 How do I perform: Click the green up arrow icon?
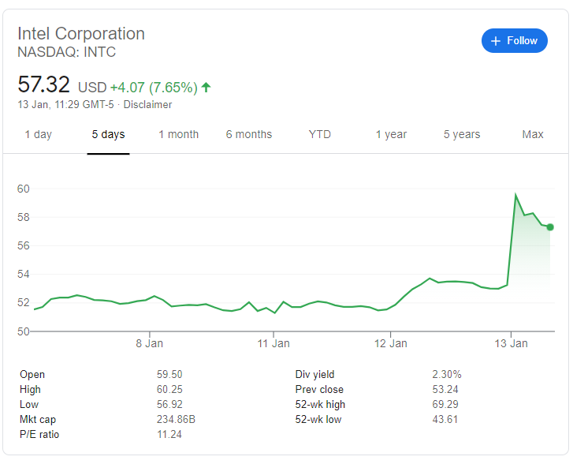tap(206, 88)
